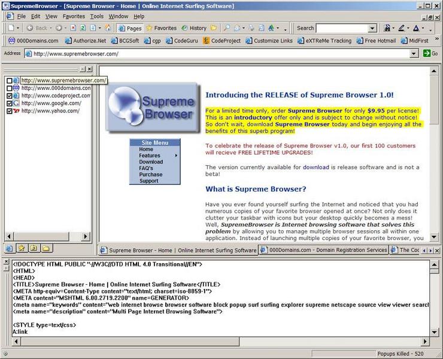Expand the Search box dropdown arrow
Image resolution: width=443 pixels, height=359 pixels.
(x=372, y=28)
